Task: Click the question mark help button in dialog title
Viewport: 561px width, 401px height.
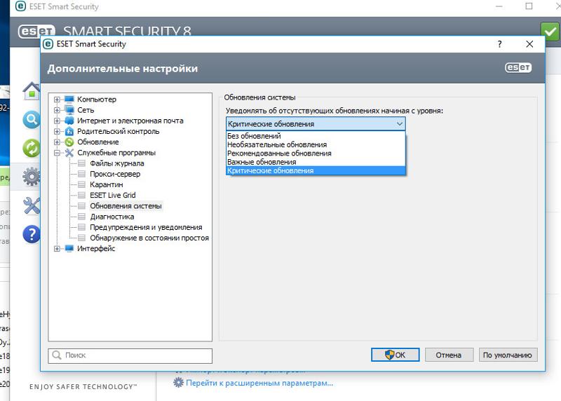Action: pos(499,44)
